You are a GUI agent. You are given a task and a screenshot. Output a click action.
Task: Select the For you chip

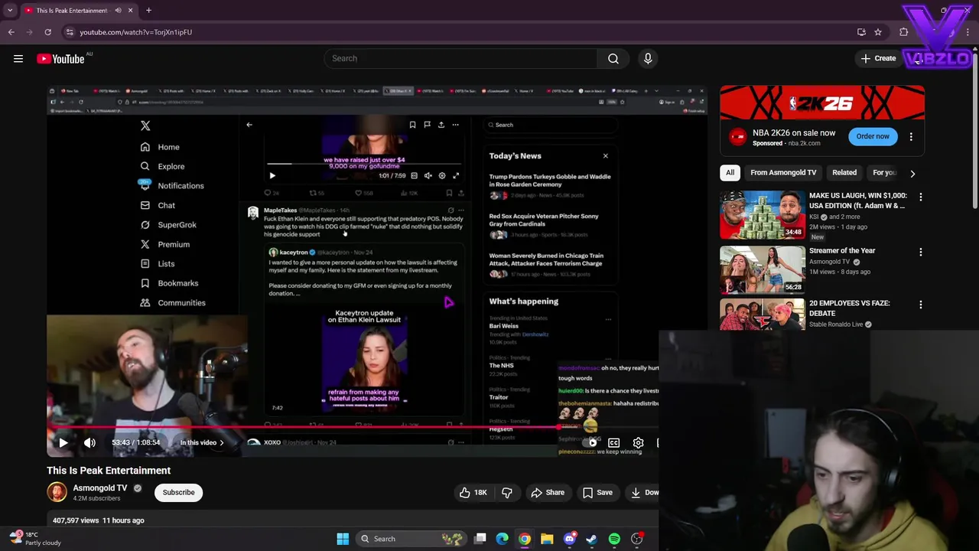click(884, 173)
